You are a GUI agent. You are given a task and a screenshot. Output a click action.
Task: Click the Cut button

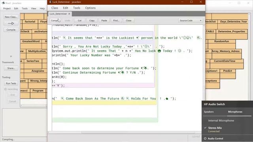point(79,21)
